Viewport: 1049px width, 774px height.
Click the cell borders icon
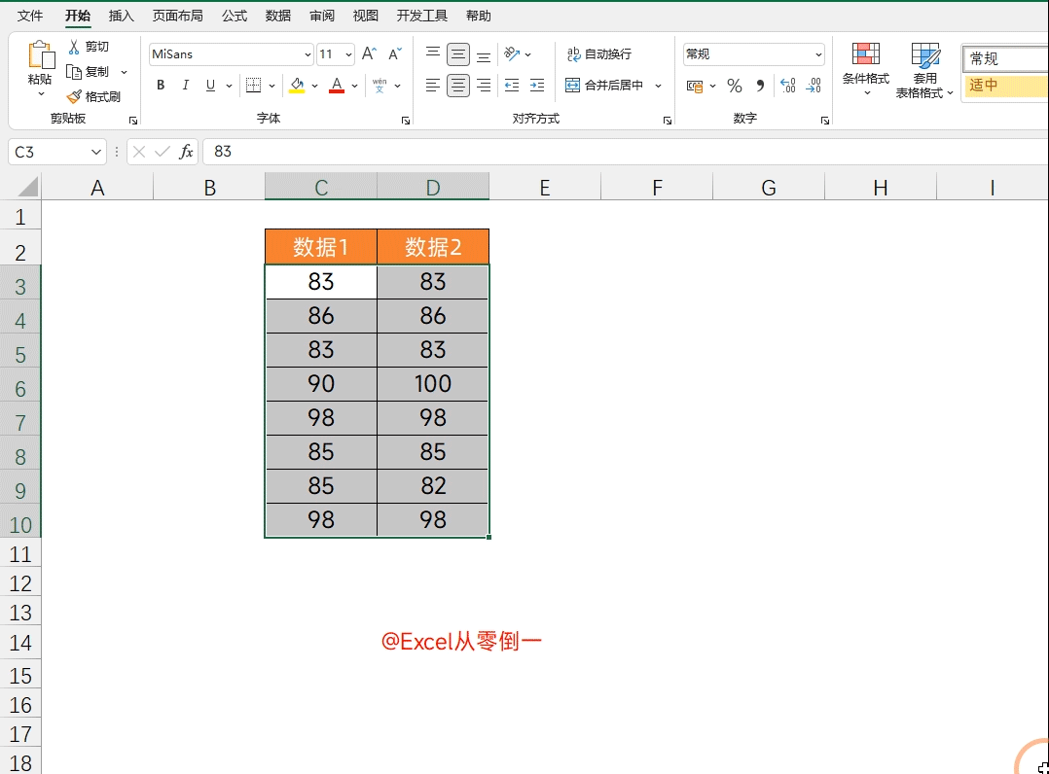pos(254,85)
